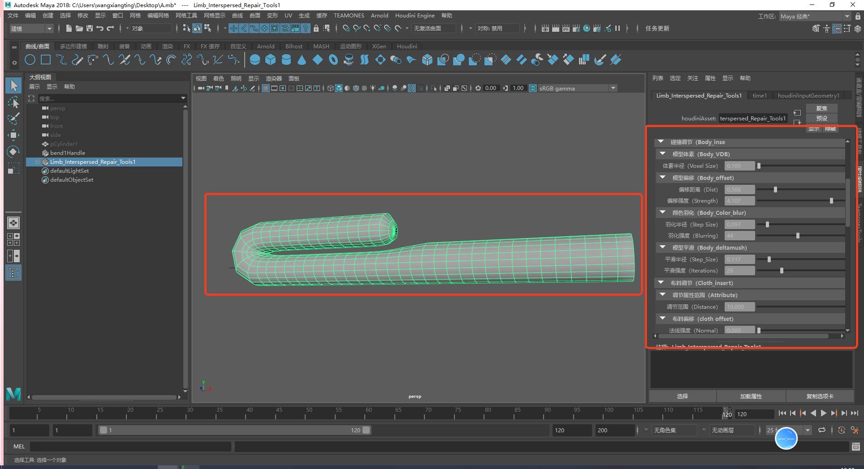
Task: Toggle the sRGB gamma color management button
Action: click(533, 89)
